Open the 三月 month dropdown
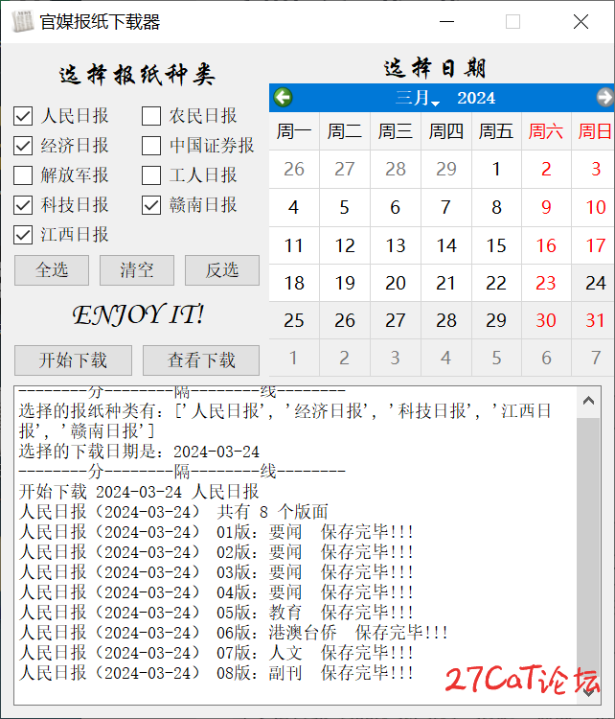 click(418, 98)
